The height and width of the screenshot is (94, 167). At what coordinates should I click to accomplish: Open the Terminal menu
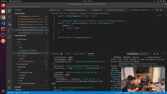click(x=32, y=7)
